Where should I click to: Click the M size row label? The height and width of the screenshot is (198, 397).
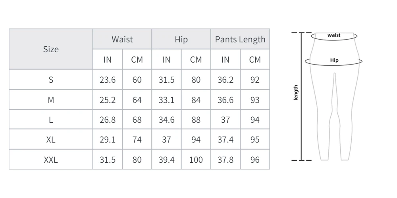coord(51,100)
